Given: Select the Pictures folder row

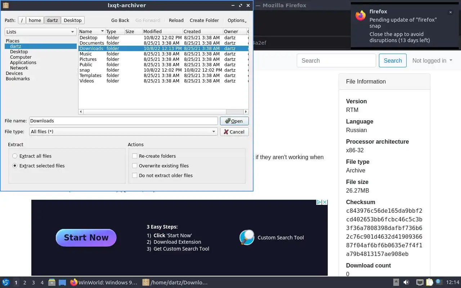Looking at the screenshot, I should coord(163,59).
